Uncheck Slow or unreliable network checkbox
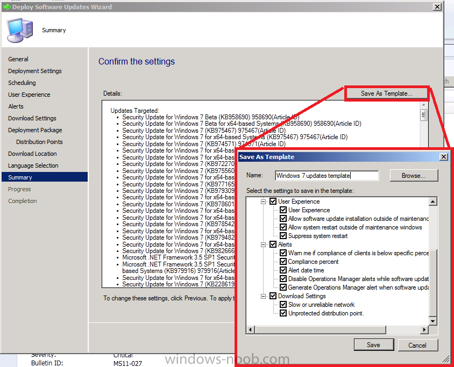 click(x=283, y=305)
